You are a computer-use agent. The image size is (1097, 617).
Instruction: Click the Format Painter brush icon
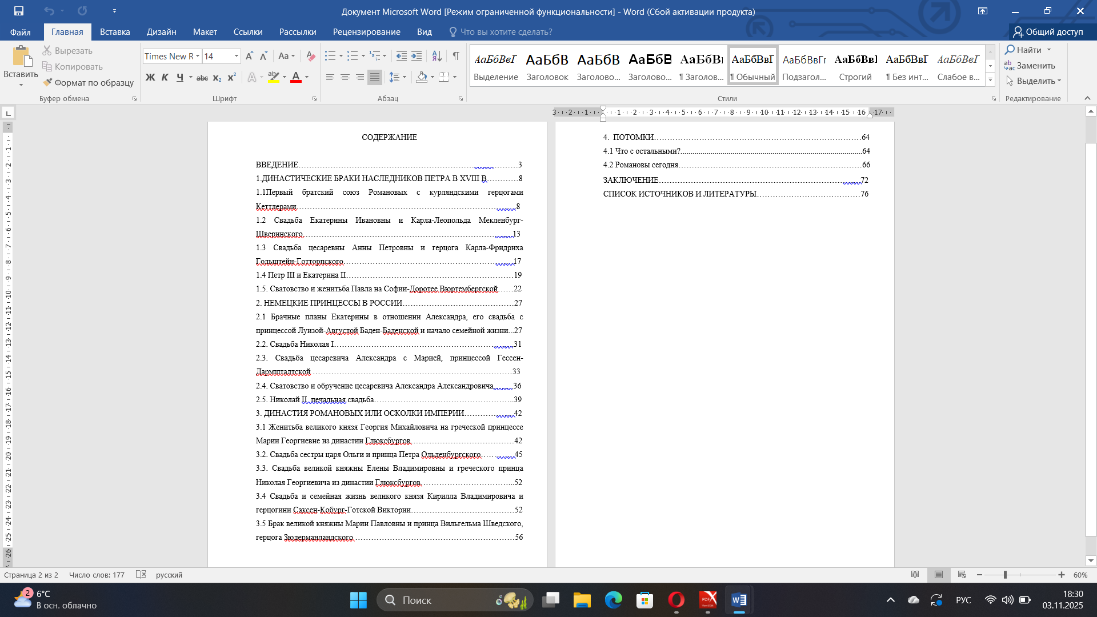click(47, 82)
